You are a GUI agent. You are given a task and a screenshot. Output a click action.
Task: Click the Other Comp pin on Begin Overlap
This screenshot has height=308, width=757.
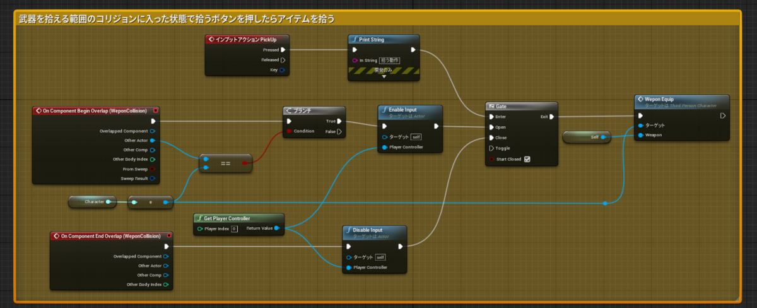pos(153,150)
